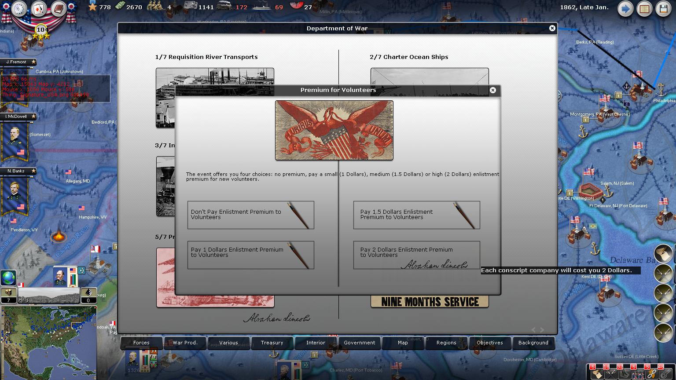Open the brown ledger book icon
Screen dimensions: 676x380
59,9
